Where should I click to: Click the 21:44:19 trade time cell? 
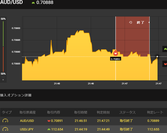tap(81, 129)
